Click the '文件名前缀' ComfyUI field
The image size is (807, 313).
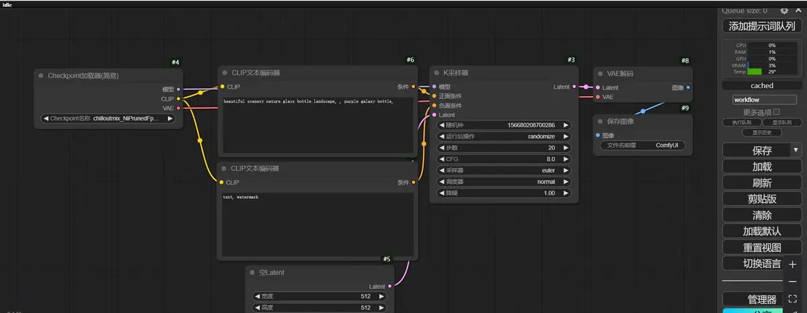pos(642,145)
